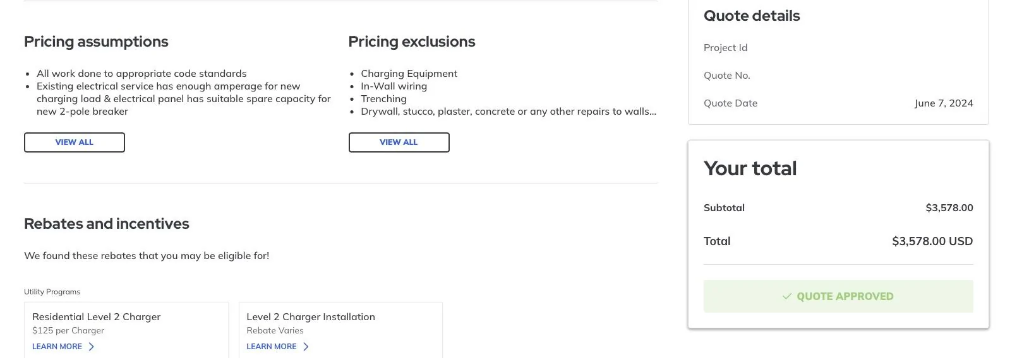Click the Rebates and incentives heading
This screenshot has width=1029, height=358.
coord(107,224)
